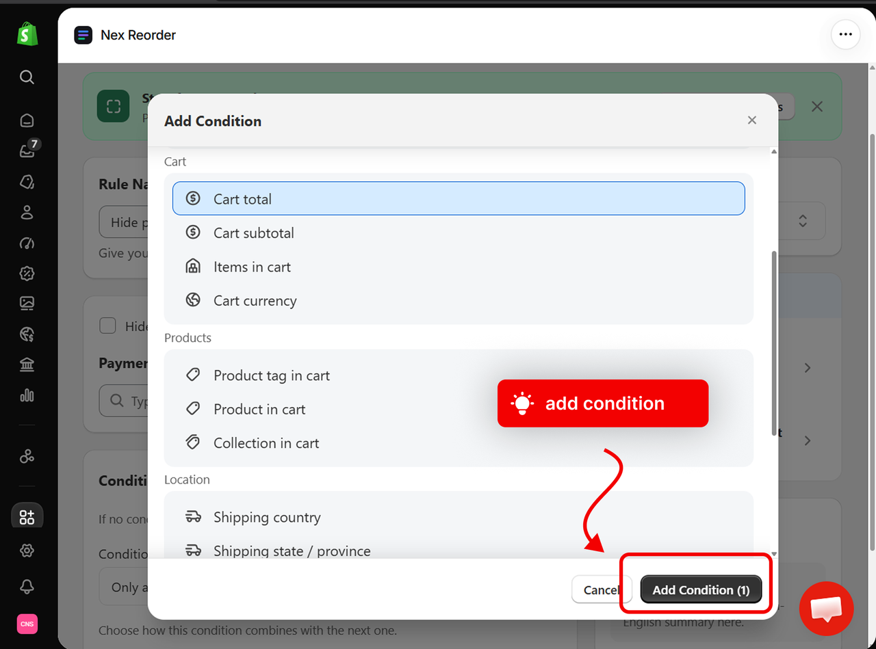Screen dimensions: 876x649
Task: Click the dialog scrollbar up arrow
Action: pos(774,152)
